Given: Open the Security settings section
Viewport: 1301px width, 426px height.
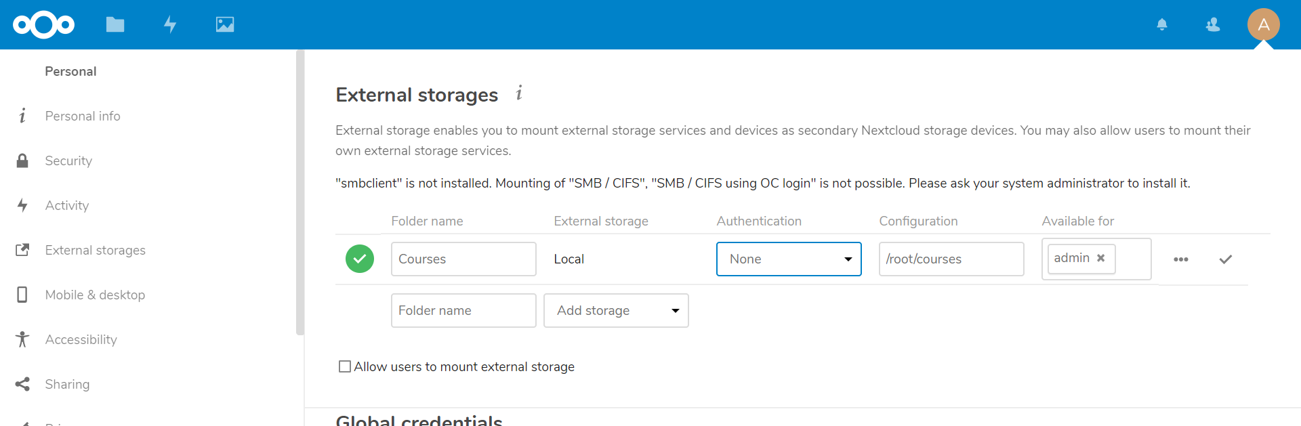Looking at the screenshot, I should click(x=68, y=161).
